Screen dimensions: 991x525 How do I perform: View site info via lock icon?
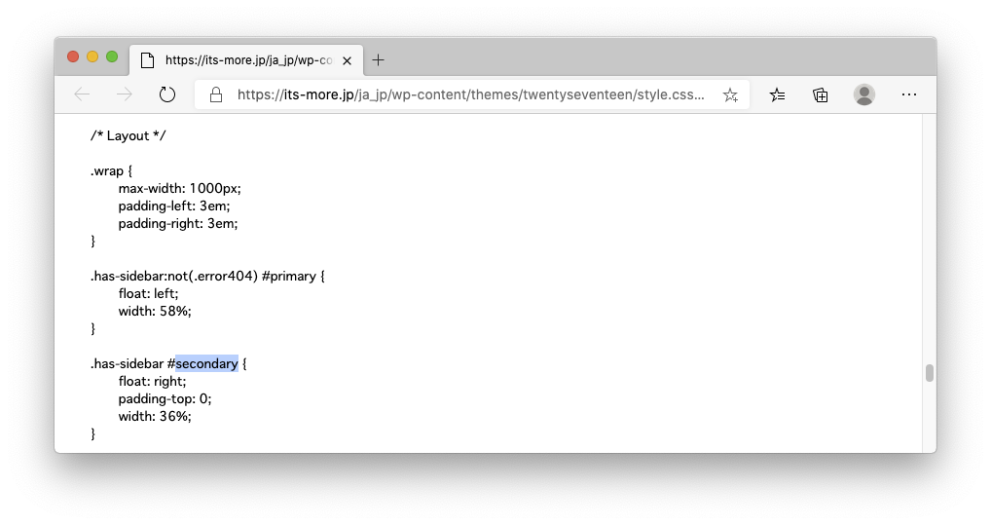pyautogui.click(x=216, y=94)
